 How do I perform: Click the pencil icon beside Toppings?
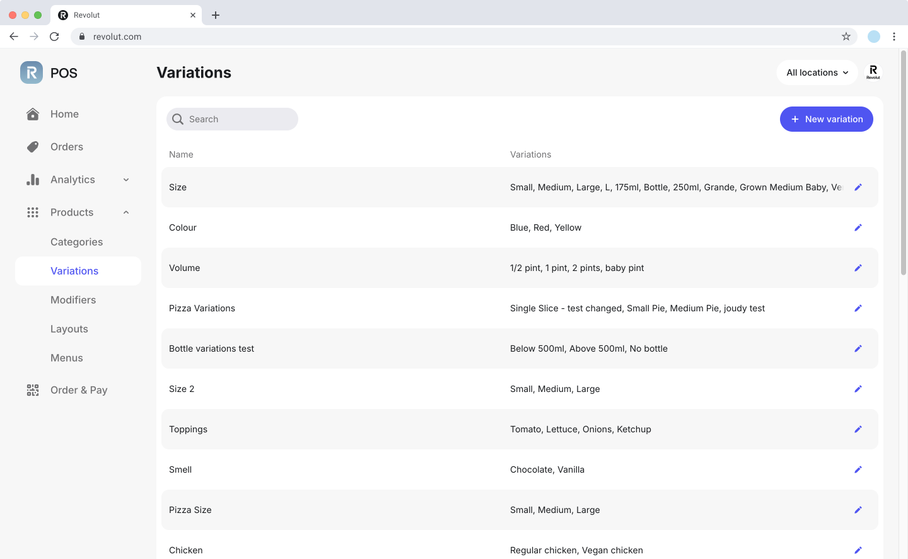point(858,429)
